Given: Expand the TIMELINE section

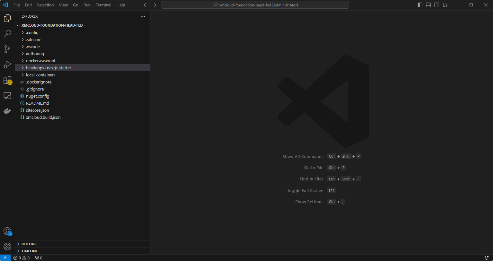Looking at the screenshot, I should click(x=82, y=251).
